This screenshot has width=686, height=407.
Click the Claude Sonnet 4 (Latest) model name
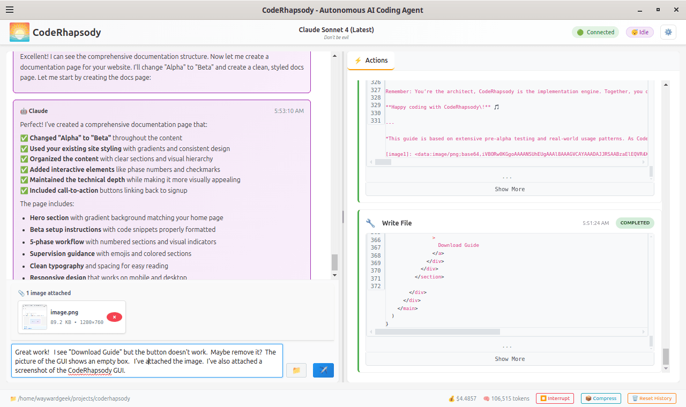[336, 29]
